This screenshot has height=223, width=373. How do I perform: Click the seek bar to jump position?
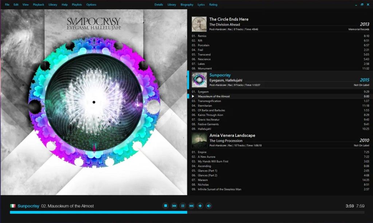pyautogui.click(x=255, y=212)
